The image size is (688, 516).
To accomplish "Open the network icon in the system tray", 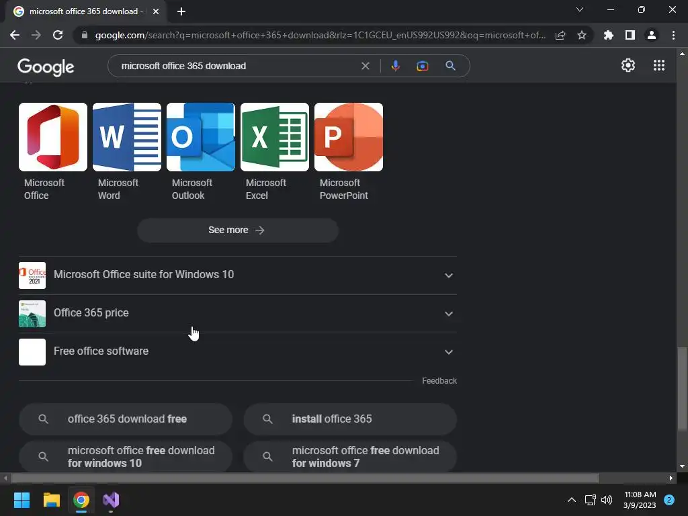I will 591,500.
